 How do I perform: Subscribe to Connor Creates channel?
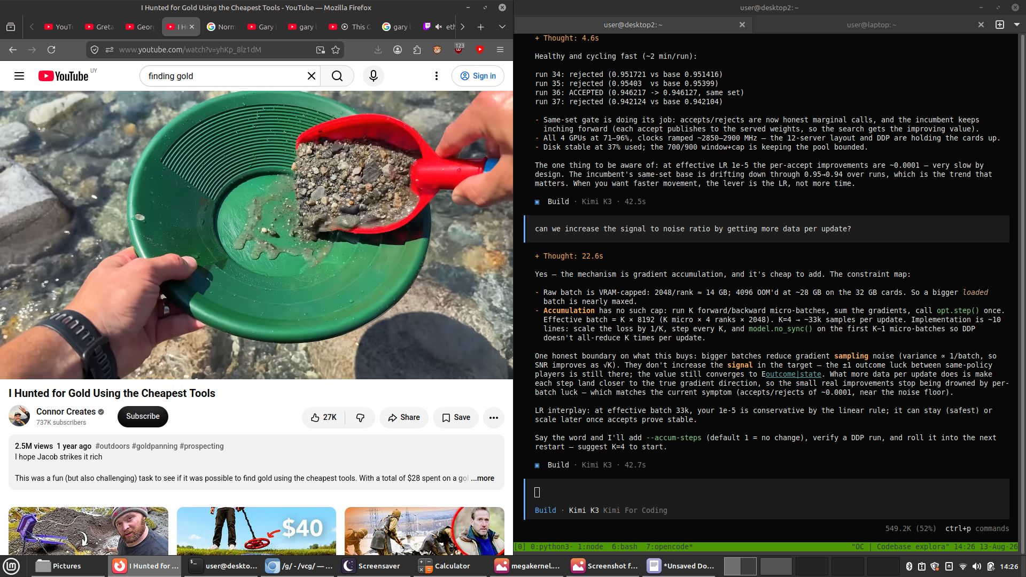[x=143, y=417]
